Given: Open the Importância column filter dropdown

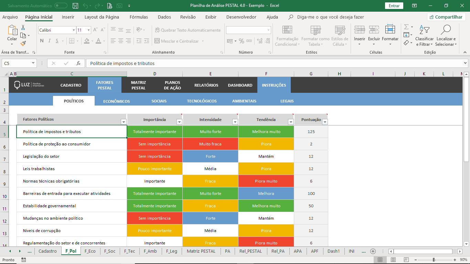Looking at the screenshot, I should point(179,122).
